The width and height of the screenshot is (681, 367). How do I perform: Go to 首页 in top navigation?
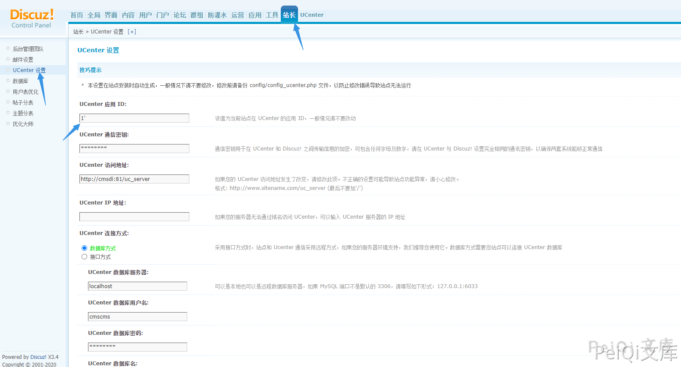click(77, 15)
